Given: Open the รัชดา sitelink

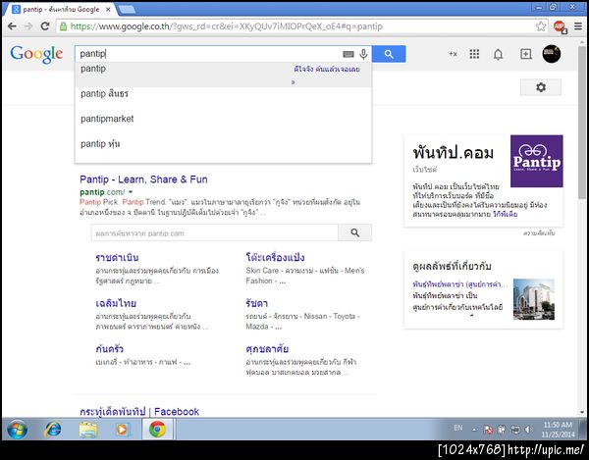Looking at the screenshot, I should pyautogui.click(x=257, y=303).
